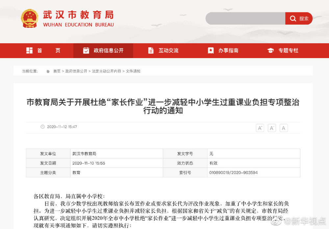
Task: Reset font size with plain A button
Action: pos(284,128)
